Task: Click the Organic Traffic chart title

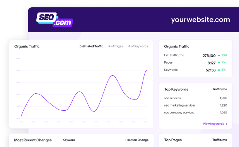Action: coord(27,47)
